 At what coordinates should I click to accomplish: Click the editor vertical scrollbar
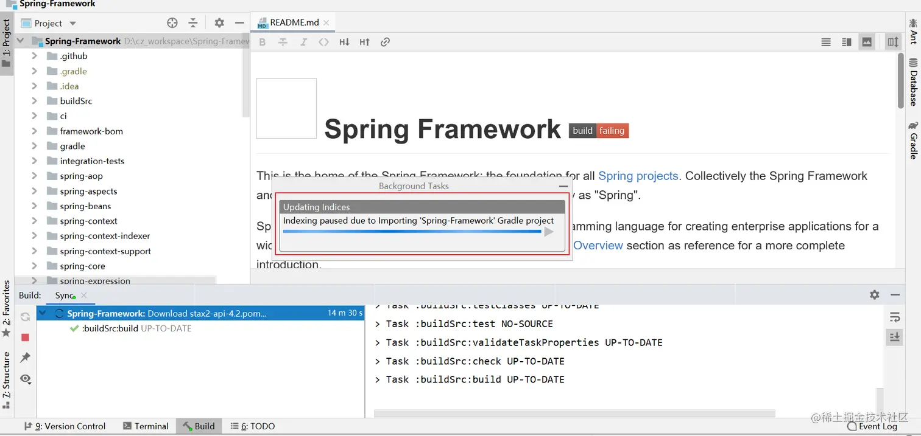(901, 81)
